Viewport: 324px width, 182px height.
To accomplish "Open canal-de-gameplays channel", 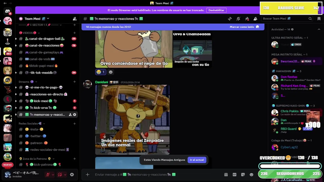I will pyautogui.click(x=47, y=52).
